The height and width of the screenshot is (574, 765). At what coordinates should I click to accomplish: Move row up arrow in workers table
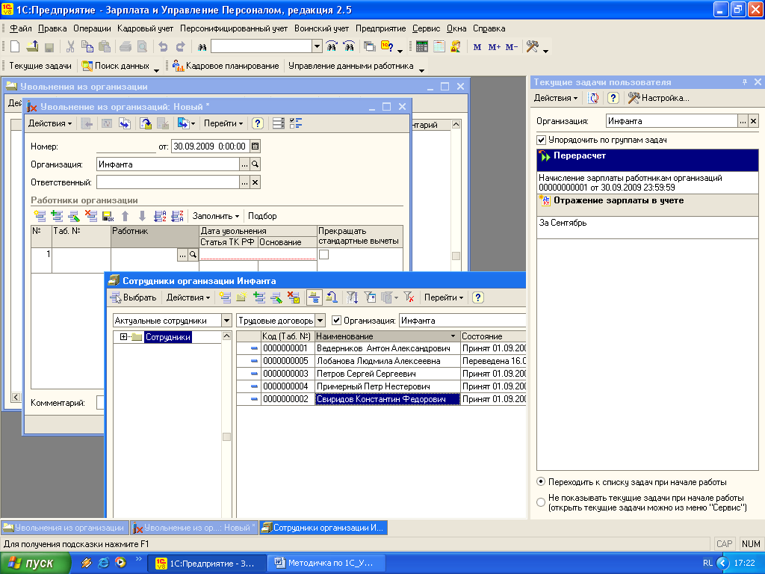click(x=126, y=216)
